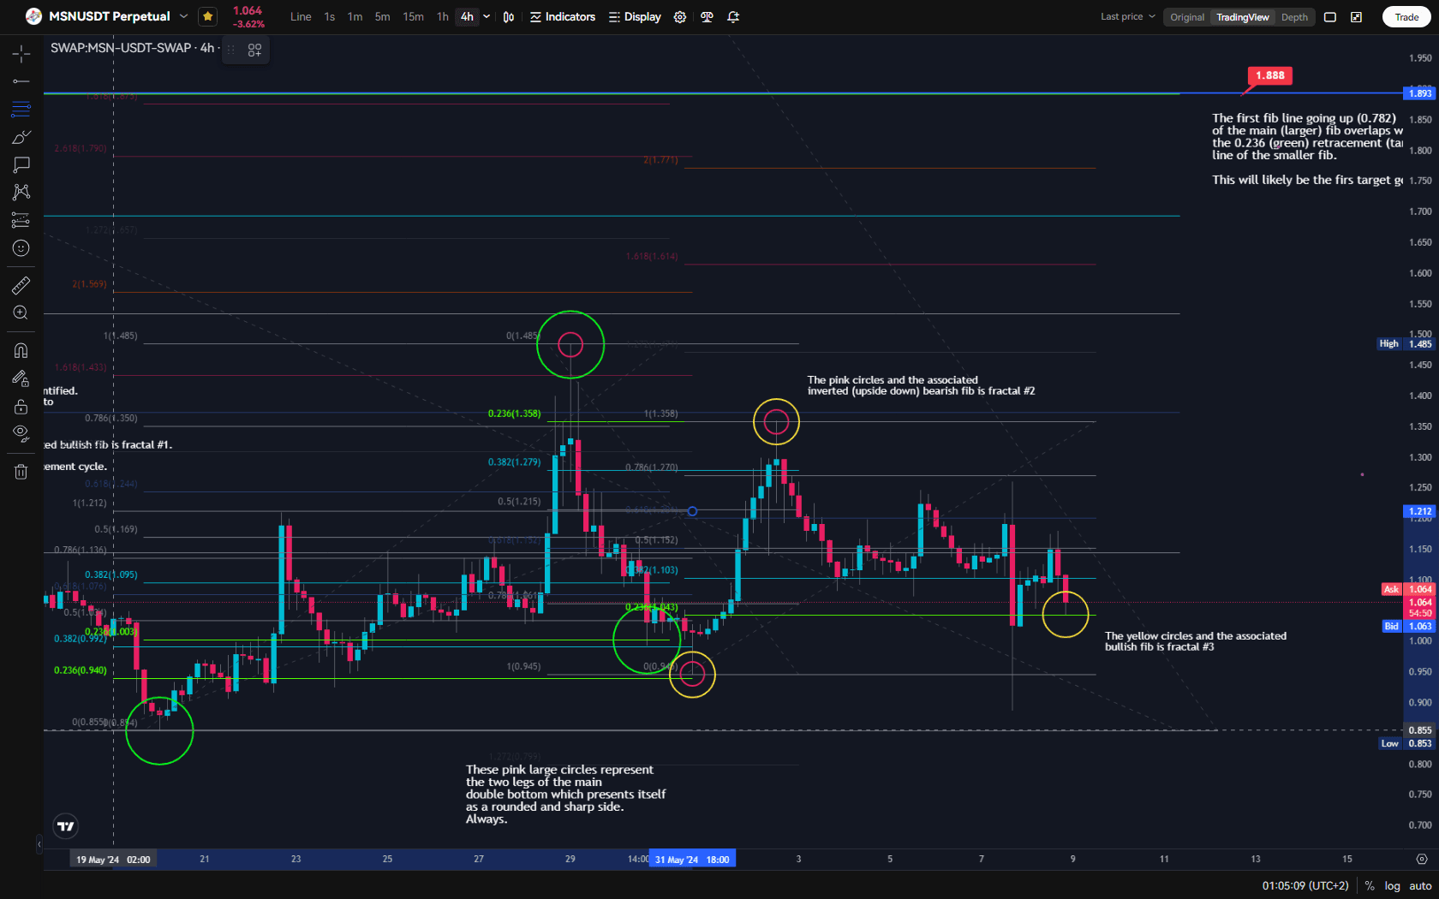
Task: Toggle auto price scale
Action: pos(1420,886)
